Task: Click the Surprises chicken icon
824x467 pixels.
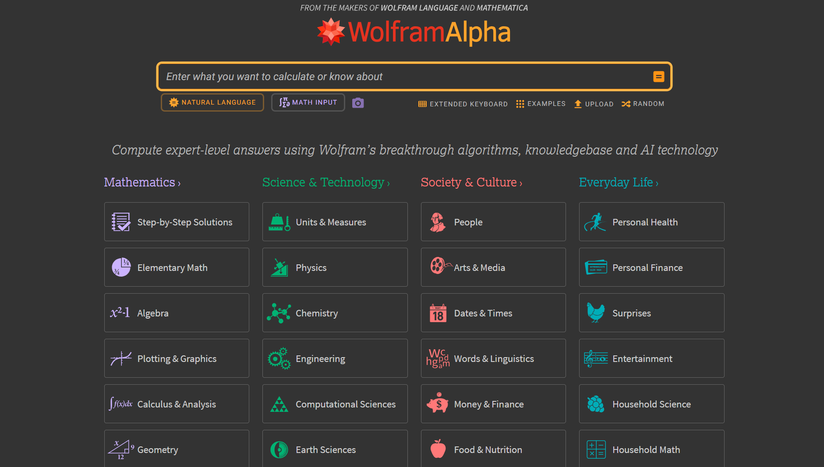Action: coord(596,313)
